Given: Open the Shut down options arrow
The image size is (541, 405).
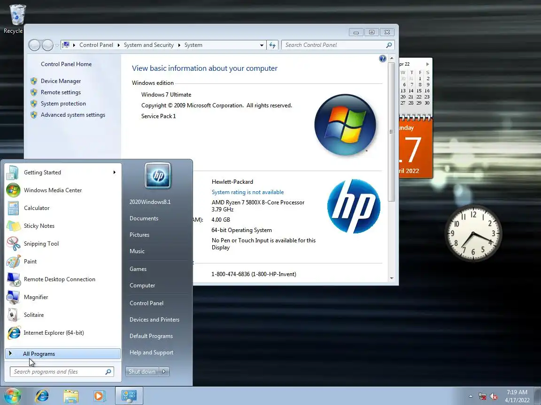Looking at the screenshot, I should click(x=164, y=372).
